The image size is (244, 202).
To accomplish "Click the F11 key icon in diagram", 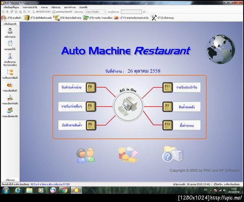I will pyautogui.click(x=168, y=88).
